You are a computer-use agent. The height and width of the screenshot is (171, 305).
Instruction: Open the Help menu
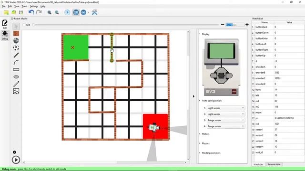point(43,6)
